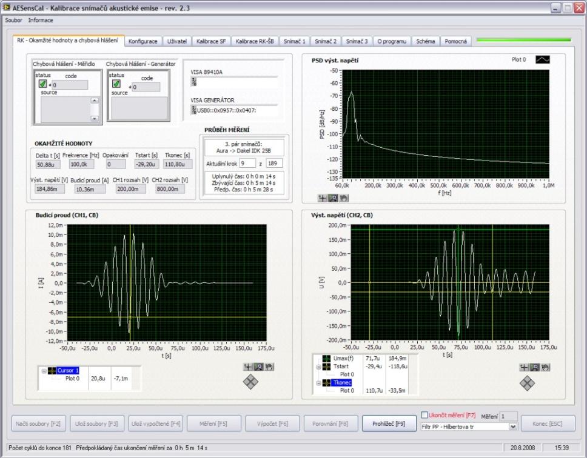Open the Kalibrace RK-ŠB tab
Image resolution: width=587 pixels, height=458 pixels.
pyautogui.click(x=255, y=41)
